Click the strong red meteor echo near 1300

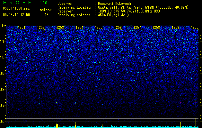[196, 102]
